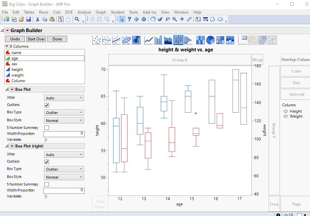This screenshot has width=310, height=216.
Task: Choose the Bar chart element icon
Action: pyautogui.click(x=158, y=40)
